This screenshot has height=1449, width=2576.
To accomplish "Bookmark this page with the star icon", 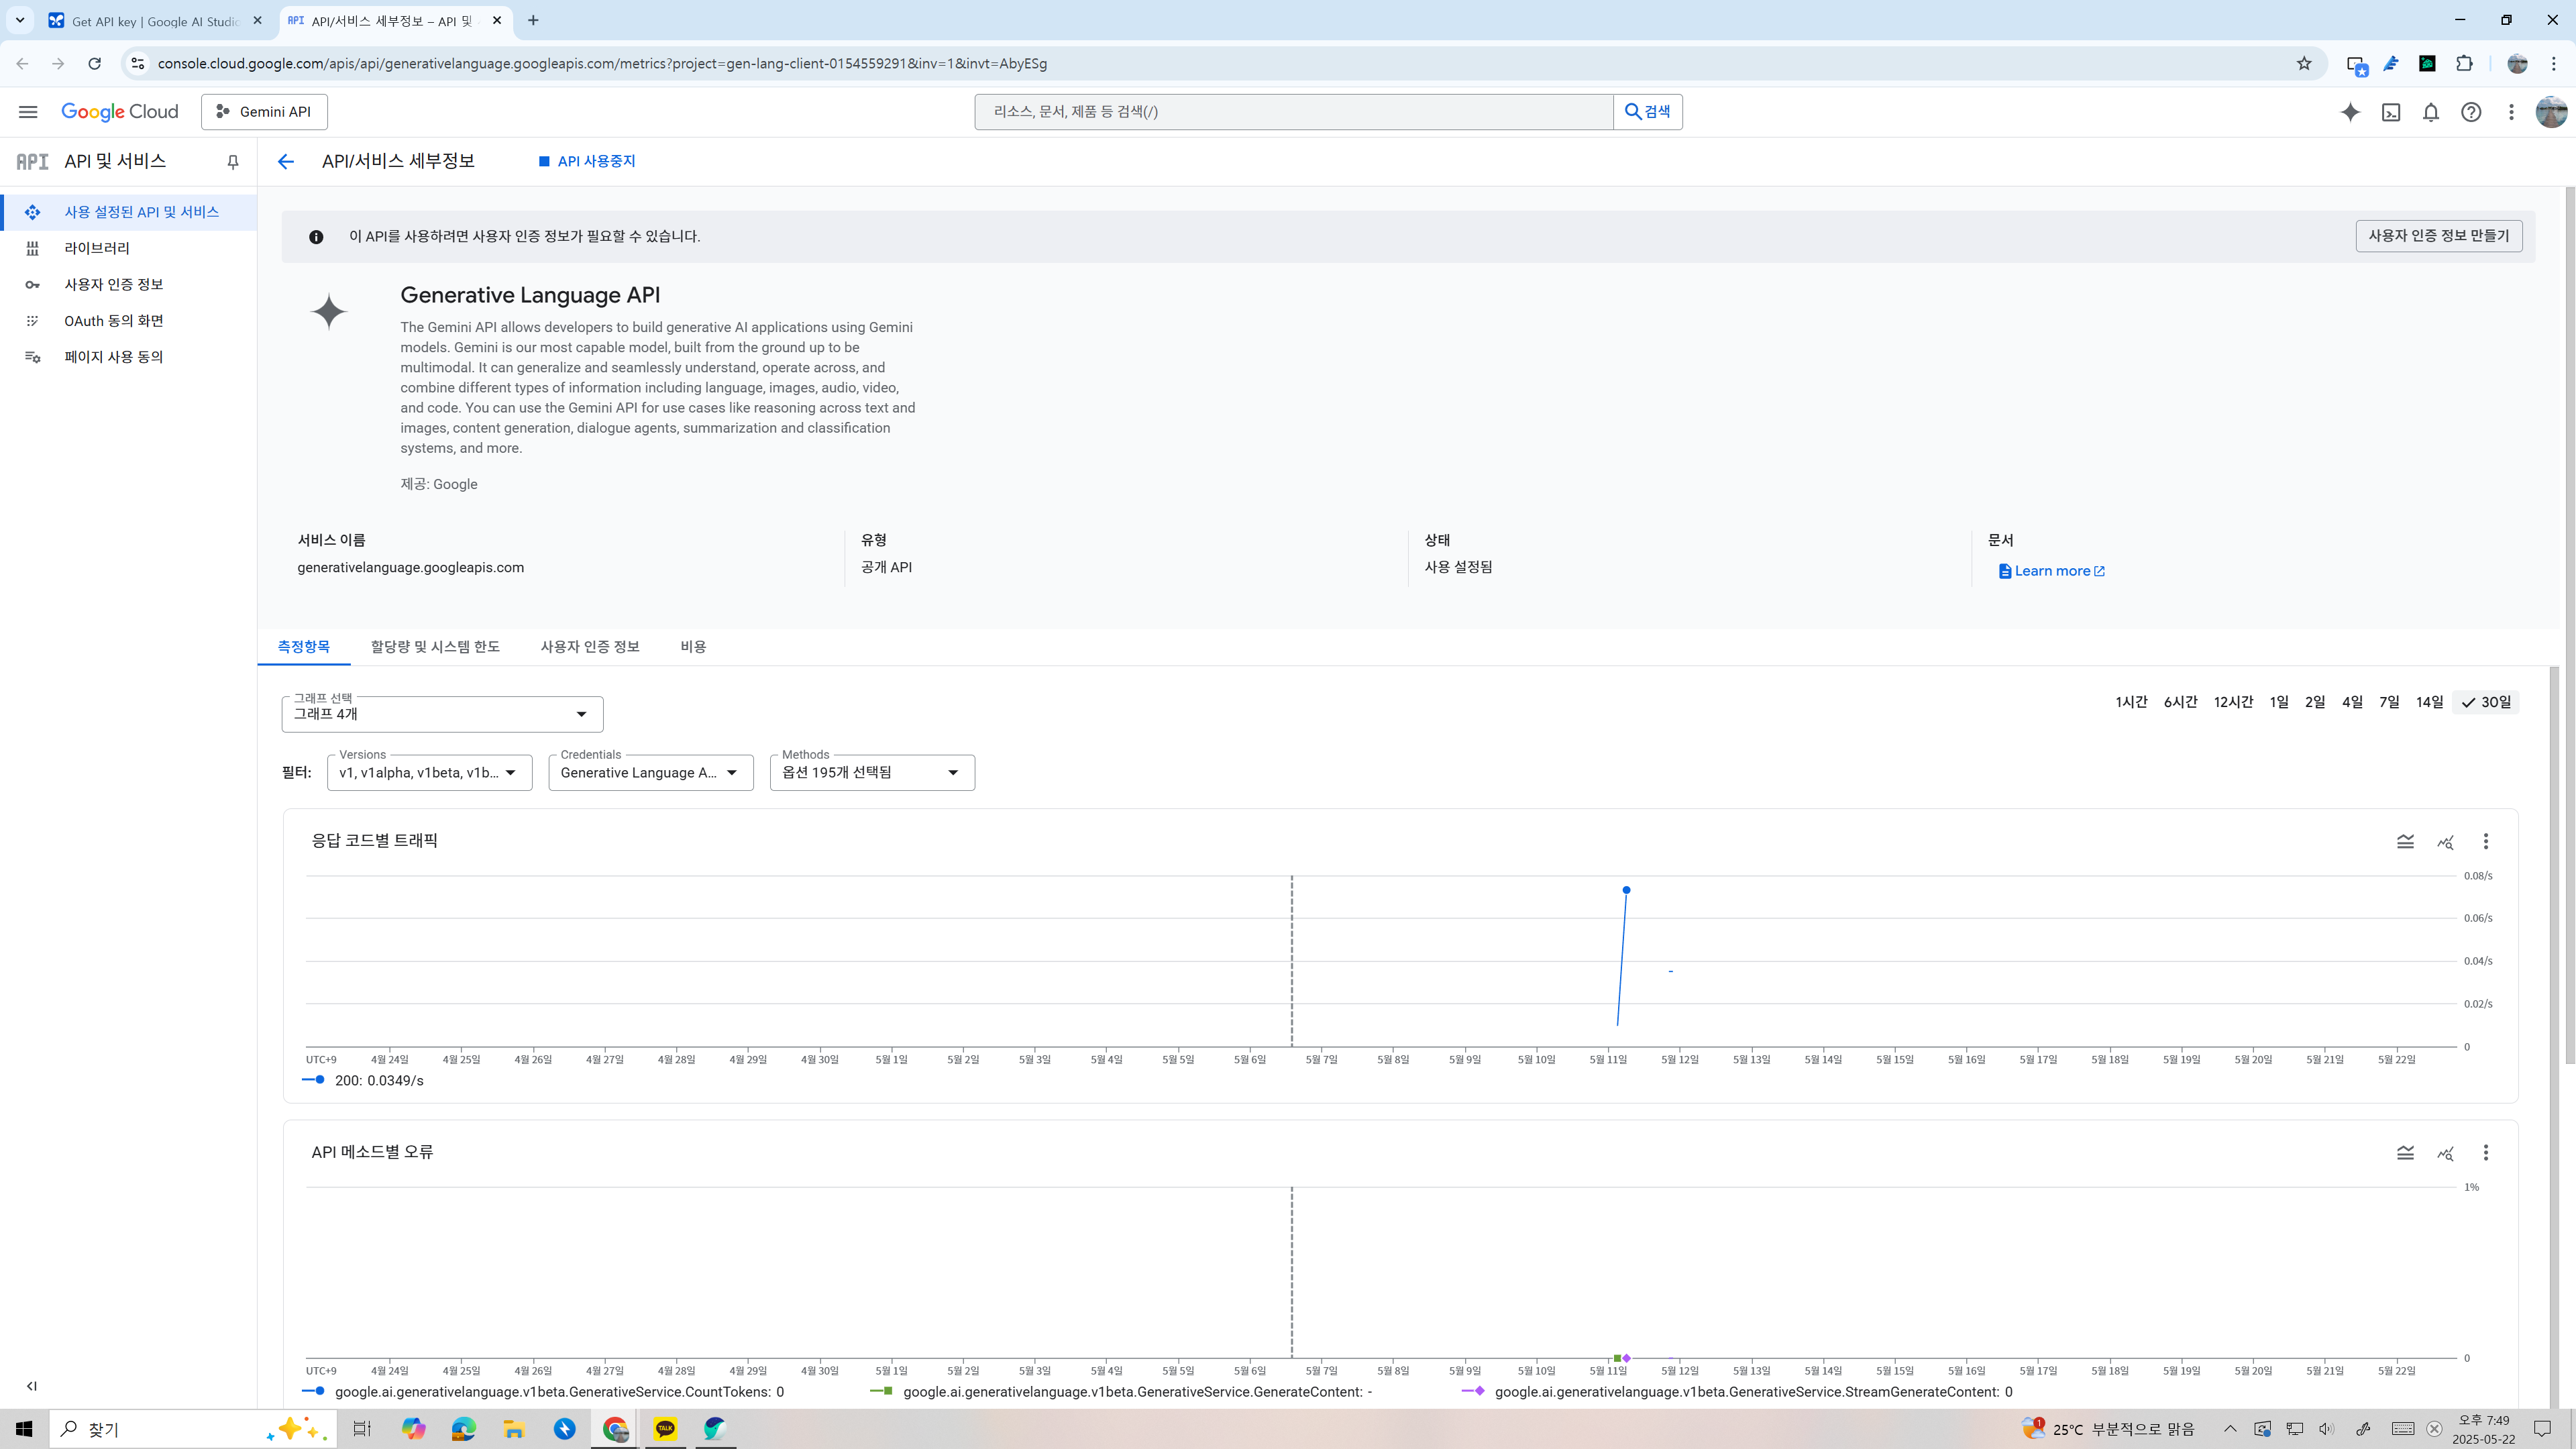I will coord(2304,64).
